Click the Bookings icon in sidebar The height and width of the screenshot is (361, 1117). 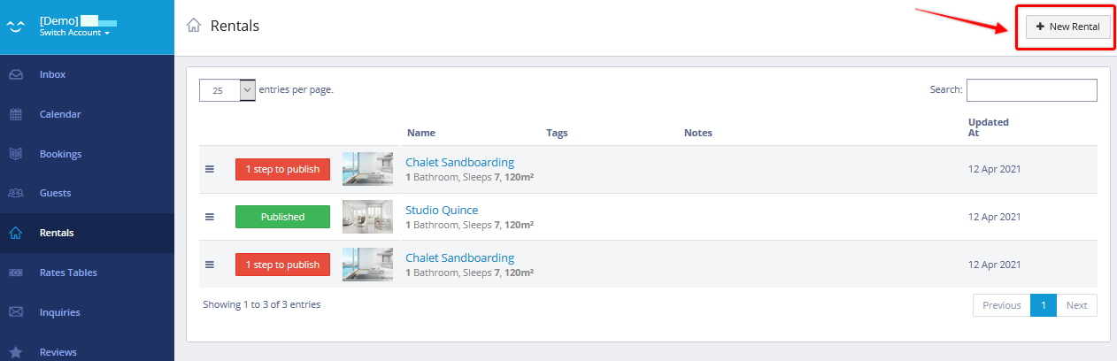tap(15, 154)
